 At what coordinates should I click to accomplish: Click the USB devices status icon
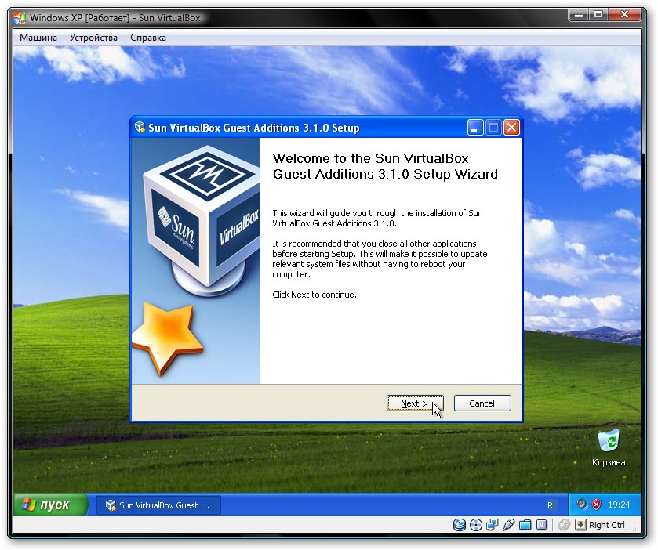(508, 525)
